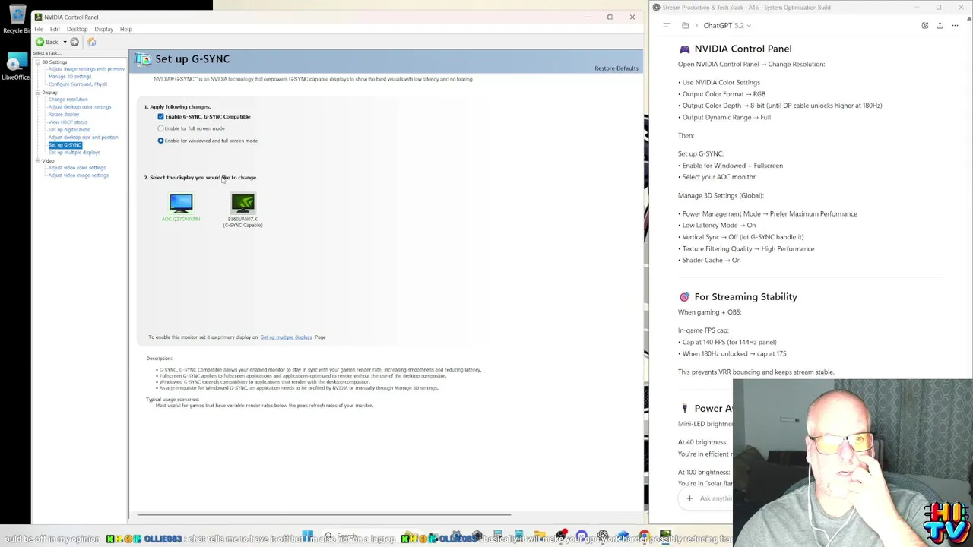This screenshot has width=973, height=547.
Task: Open Set up multiple displays tree item
Action: coord(74,153)
